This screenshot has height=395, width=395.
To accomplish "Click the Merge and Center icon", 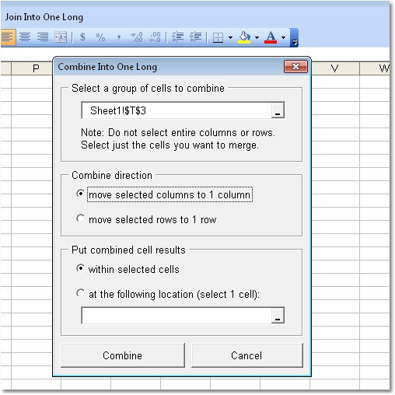I will click(61, 37).
